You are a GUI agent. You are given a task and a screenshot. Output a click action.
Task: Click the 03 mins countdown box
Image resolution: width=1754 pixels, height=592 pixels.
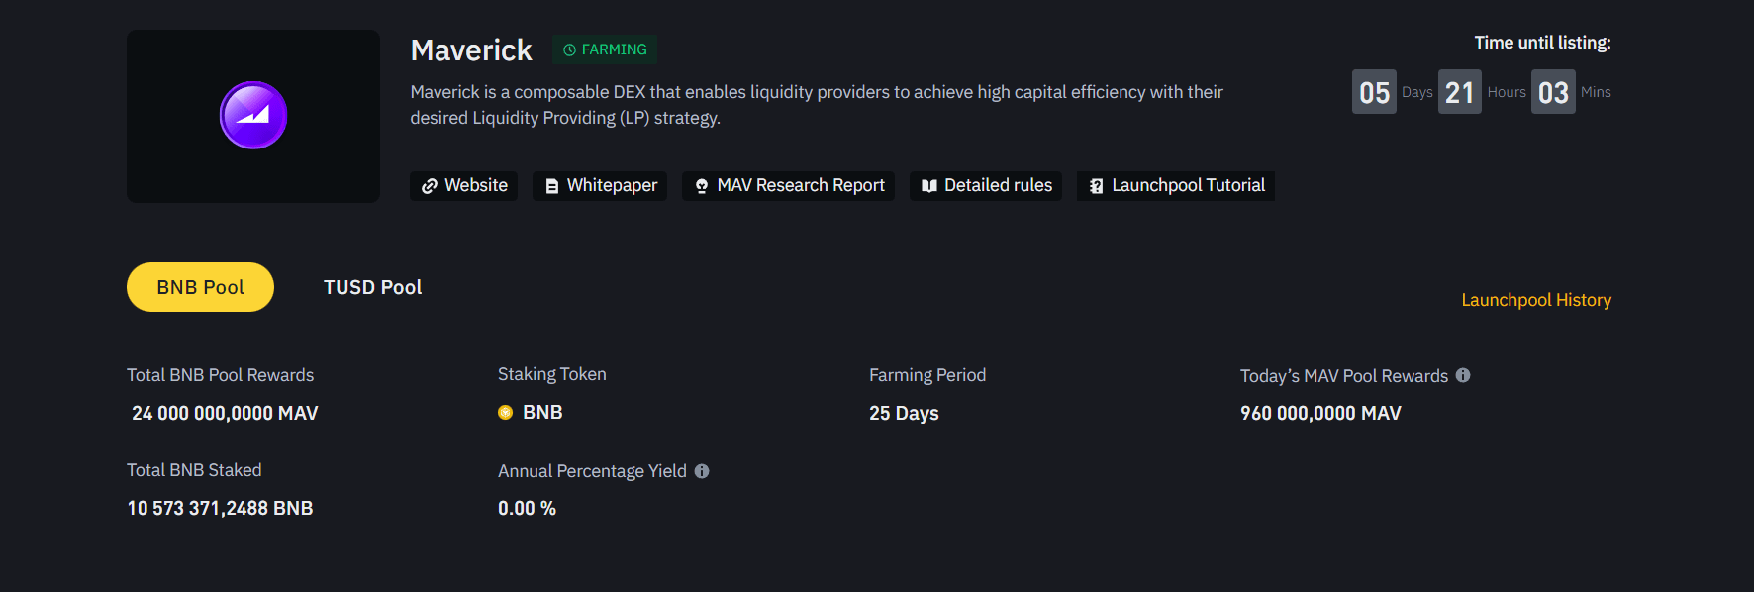click(1553, 92)
